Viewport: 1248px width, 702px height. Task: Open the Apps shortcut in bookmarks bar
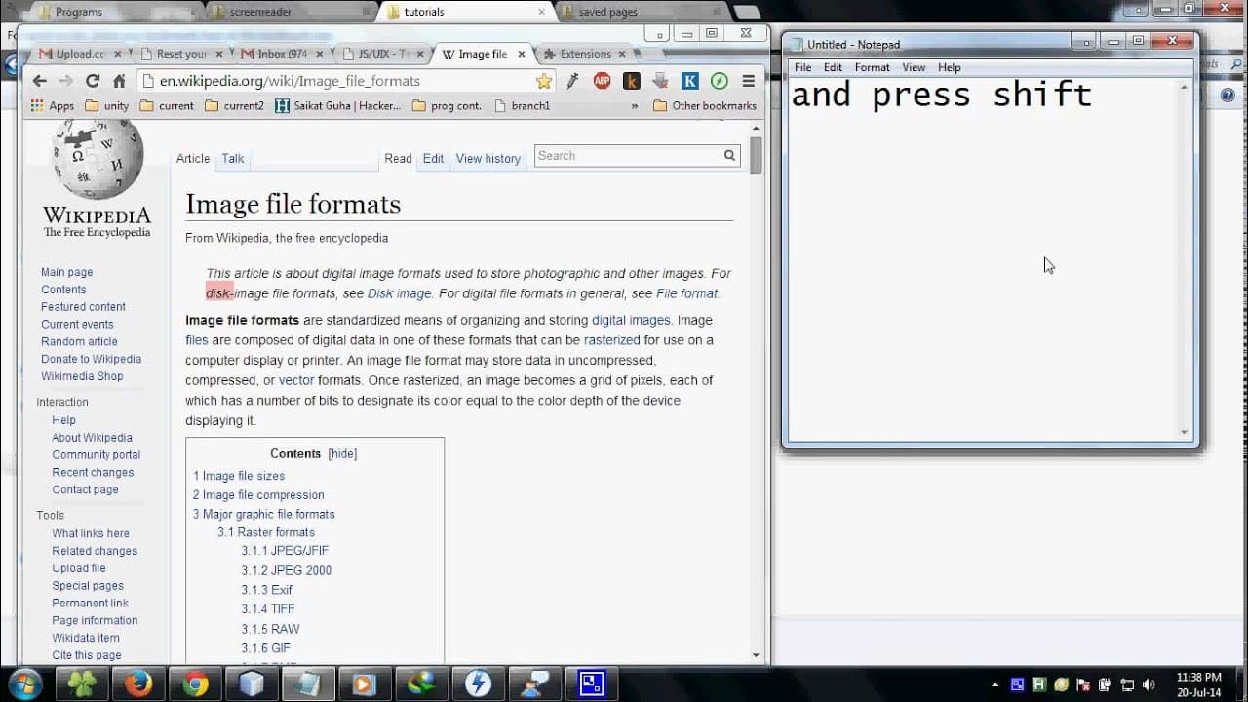(53, 105)
